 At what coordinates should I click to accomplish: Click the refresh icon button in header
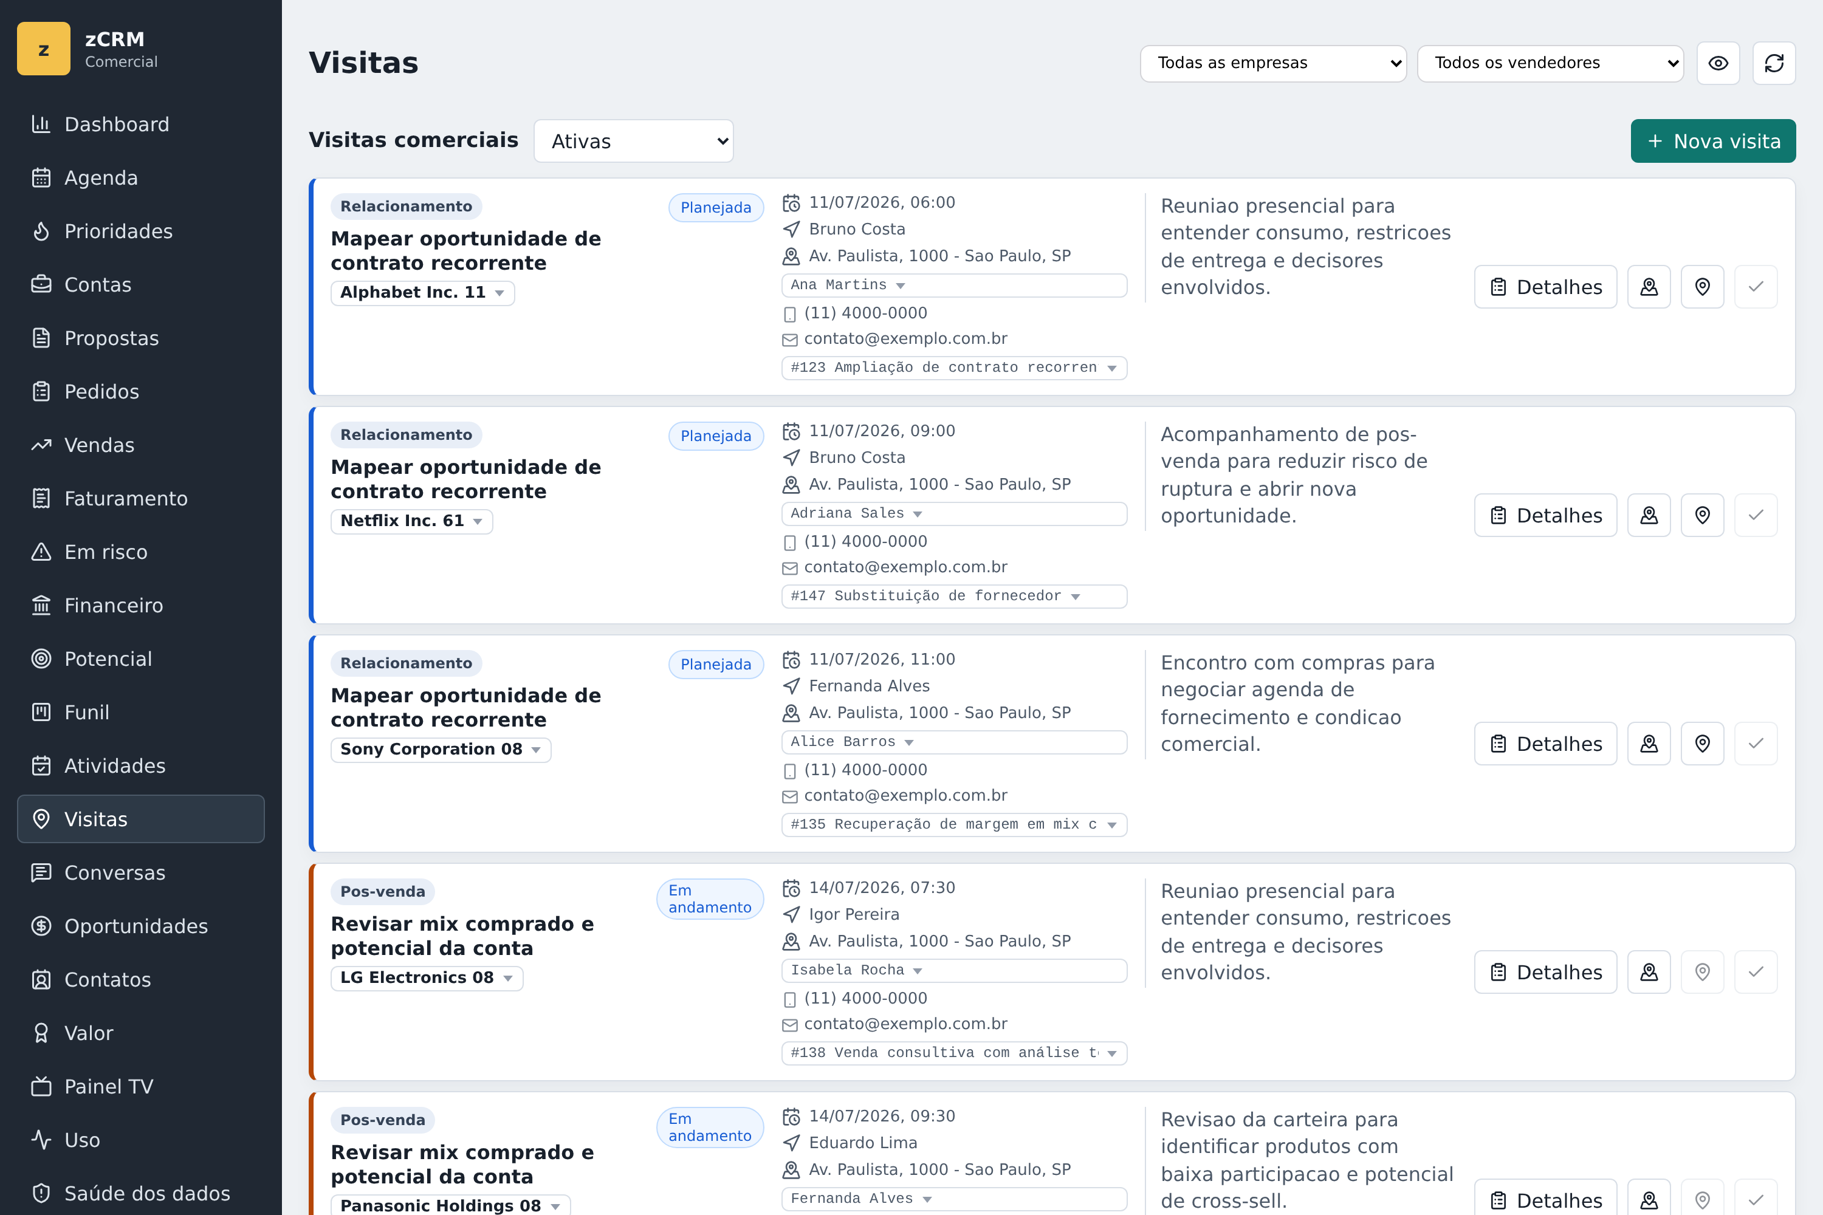1773,63
